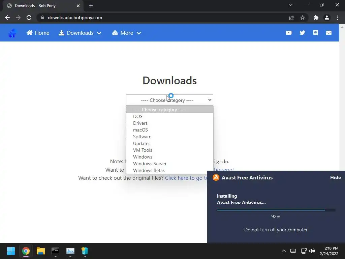Select Drivers from the category list
Image resolution: width=345 pixels, height=259 pixels.
pyautogui.click(x=170, y=123)
